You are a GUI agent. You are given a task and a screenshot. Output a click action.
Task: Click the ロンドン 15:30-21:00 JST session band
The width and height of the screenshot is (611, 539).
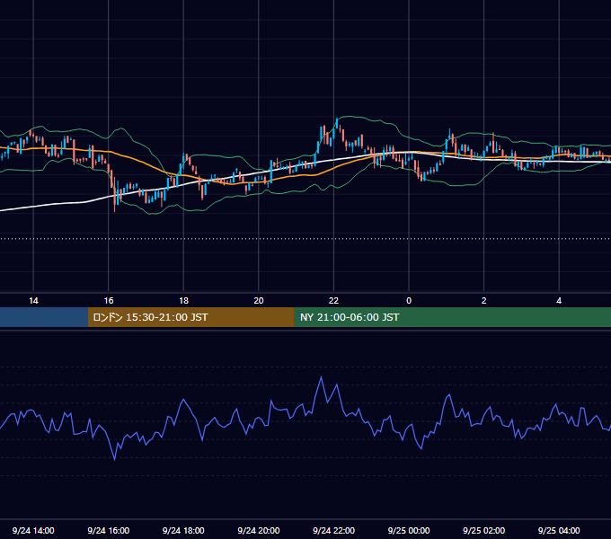tap(190, 317)
